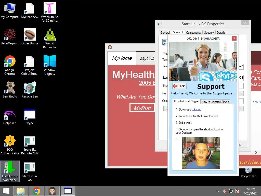
Task: Open Watch an Ad for 30 min shortcut
Action: point(50,12)
